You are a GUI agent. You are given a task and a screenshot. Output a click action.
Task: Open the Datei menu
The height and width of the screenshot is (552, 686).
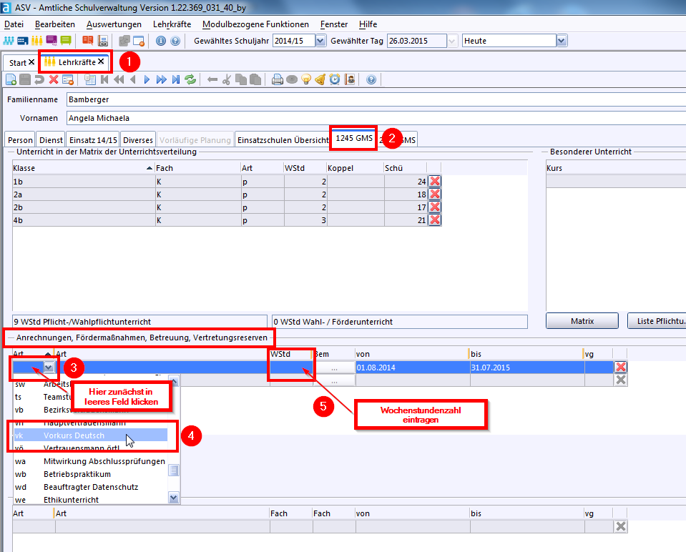14,24
